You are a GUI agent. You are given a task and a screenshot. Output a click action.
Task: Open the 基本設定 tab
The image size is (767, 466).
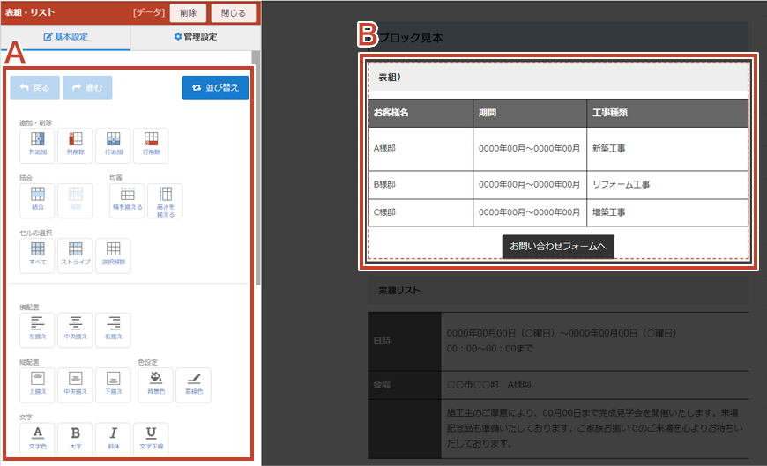click(65, 37)
